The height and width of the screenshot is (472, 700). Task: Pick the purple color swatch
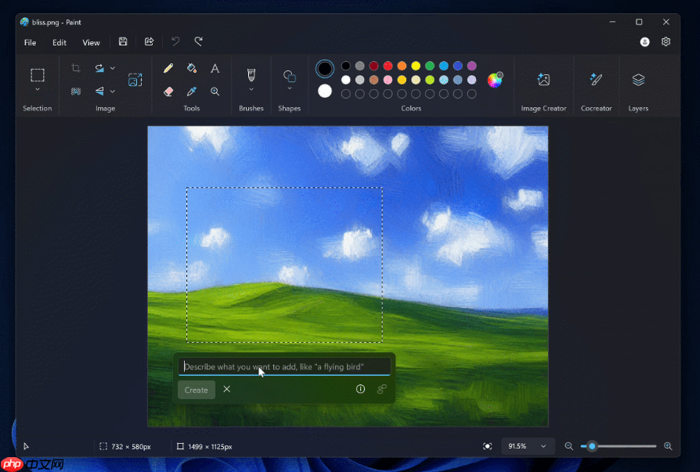472,66
